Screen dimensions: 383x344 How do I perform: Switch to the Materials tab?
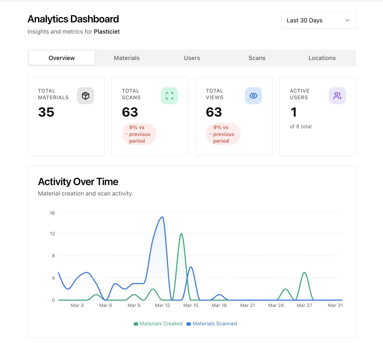(x=127, y=58)
